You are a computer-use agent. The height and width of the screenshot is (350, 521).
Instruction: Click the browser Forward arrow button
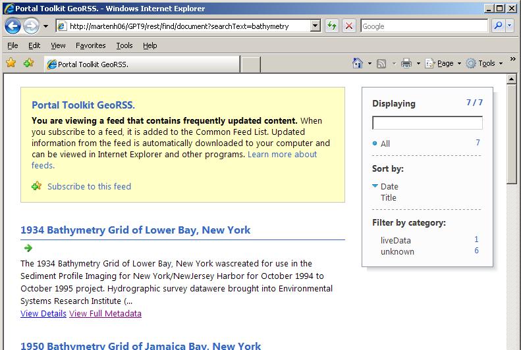tap(31, 26)
